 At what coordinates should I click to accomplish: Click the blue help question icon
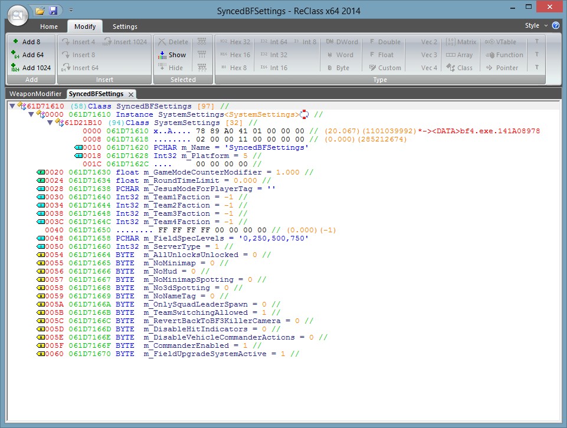point(556,25)
